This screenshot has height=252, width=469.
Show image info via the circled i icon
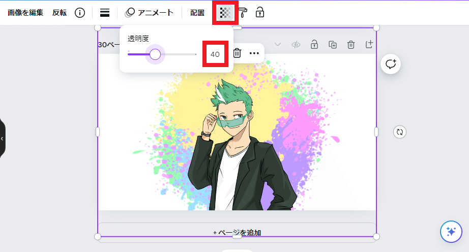pyautogui.click(x=80, y=13)
